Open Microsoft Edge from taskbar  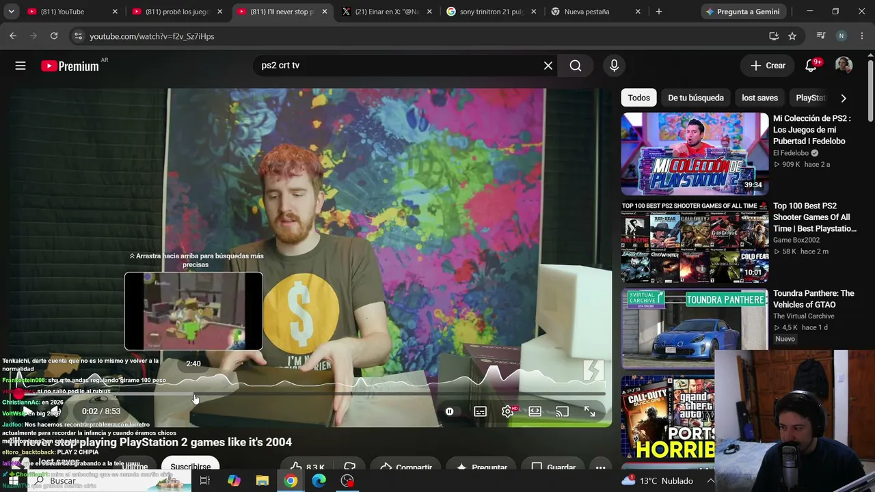tap(319, 481)
